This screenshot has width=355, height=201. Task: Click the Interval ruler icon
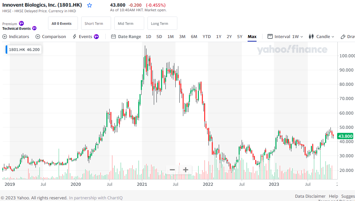[x=270, y=36]
